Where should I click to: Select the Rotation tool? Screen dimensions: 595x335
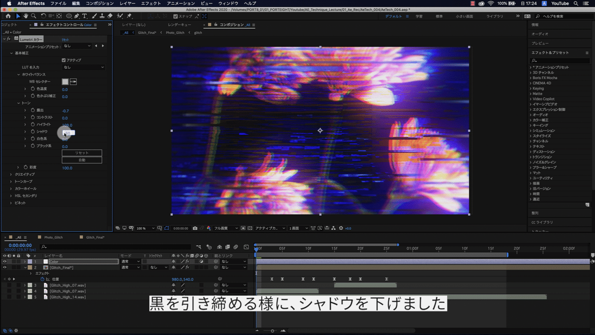point(43,16)
